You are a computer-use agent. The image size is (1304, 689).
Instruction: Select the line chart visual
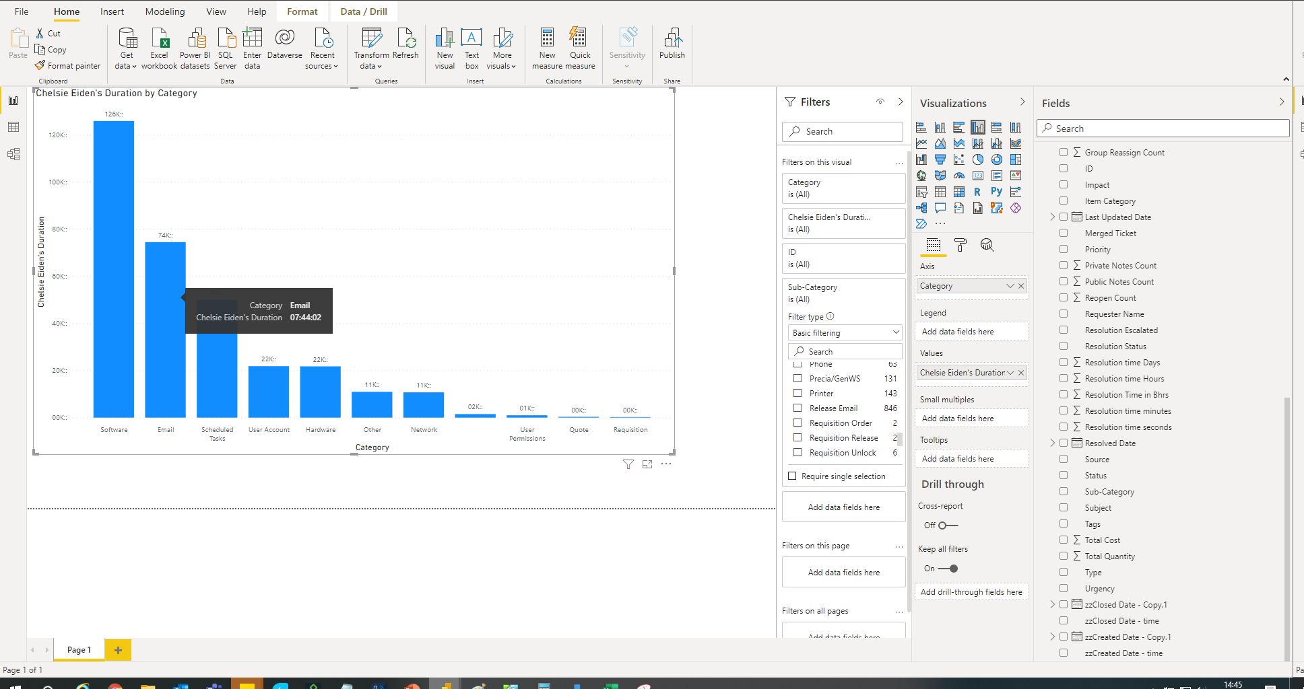pos(921,143)
